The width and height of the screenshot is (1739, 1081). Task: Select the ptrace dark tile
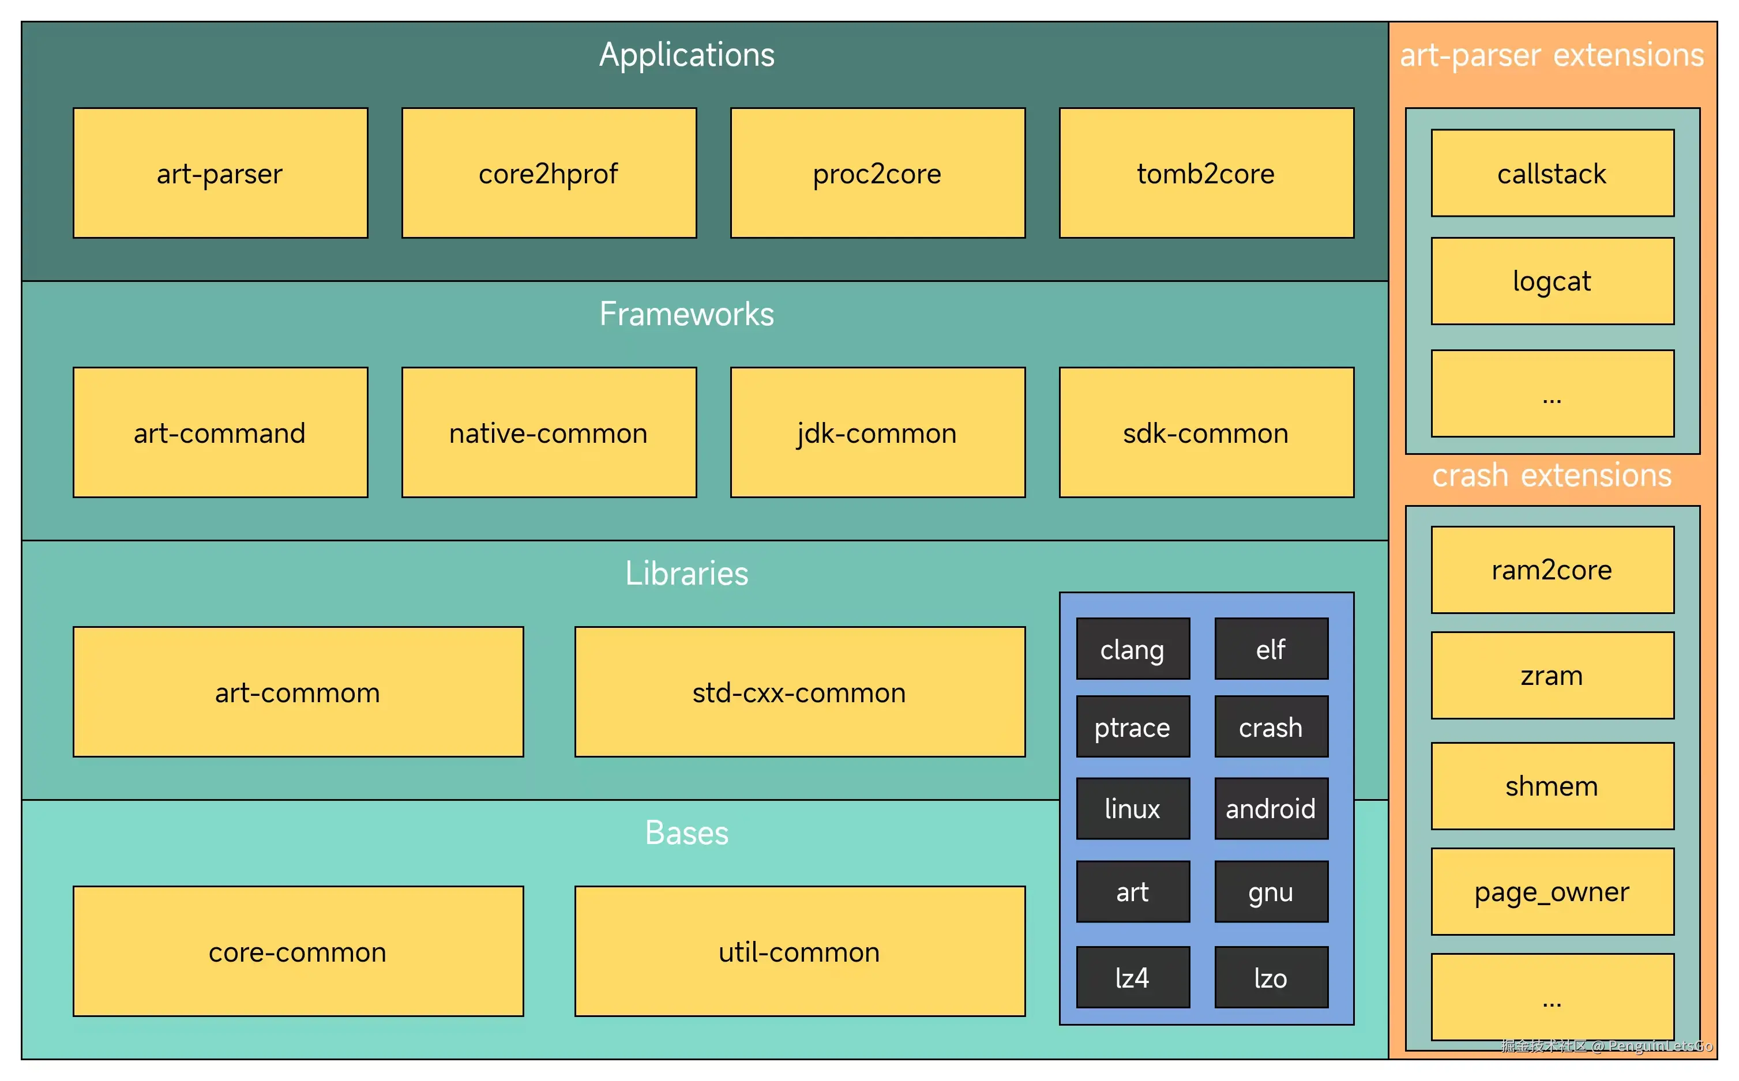click(x=1133, y=726)
